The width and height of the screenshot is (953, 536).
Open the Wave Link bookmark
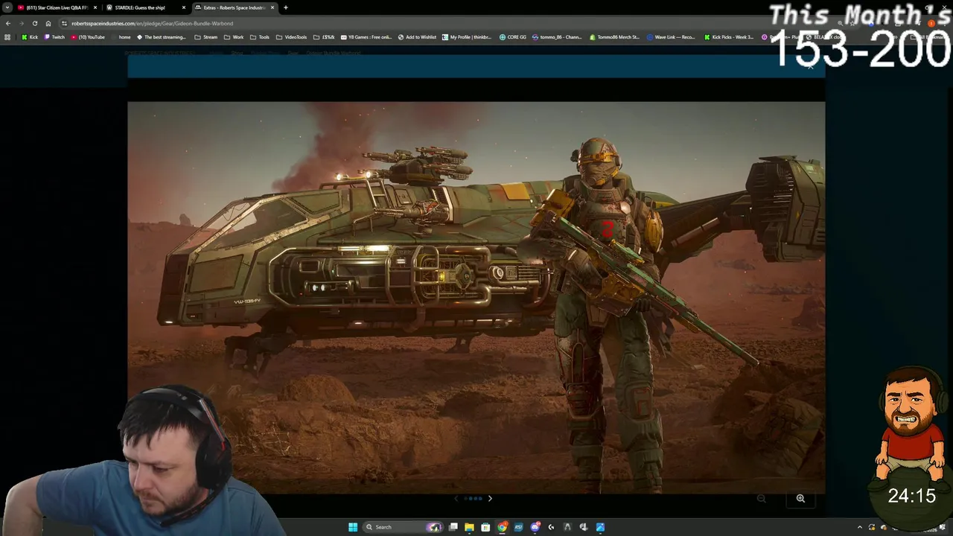[671, 37]
